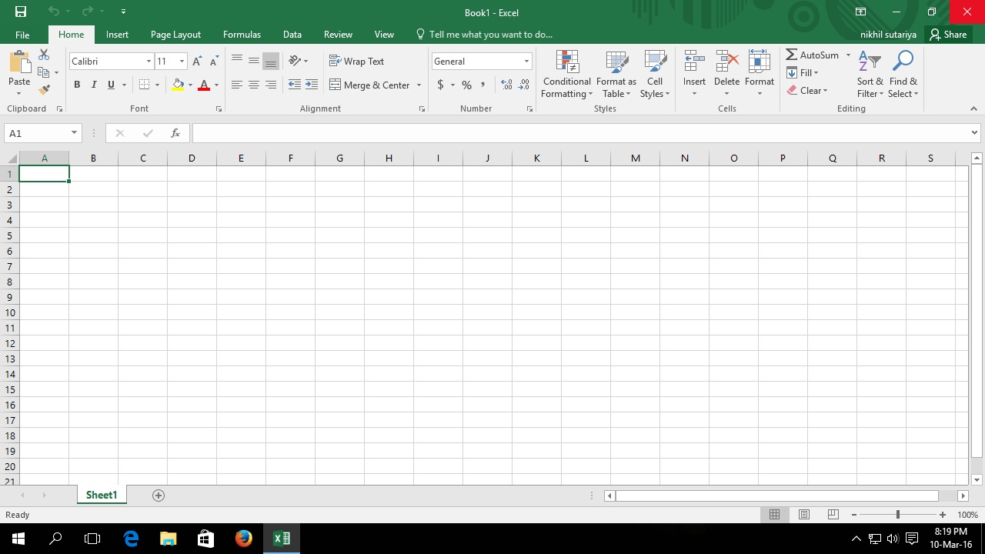
Task: Open the Clear dropdown in Editing
Action: 806,91
